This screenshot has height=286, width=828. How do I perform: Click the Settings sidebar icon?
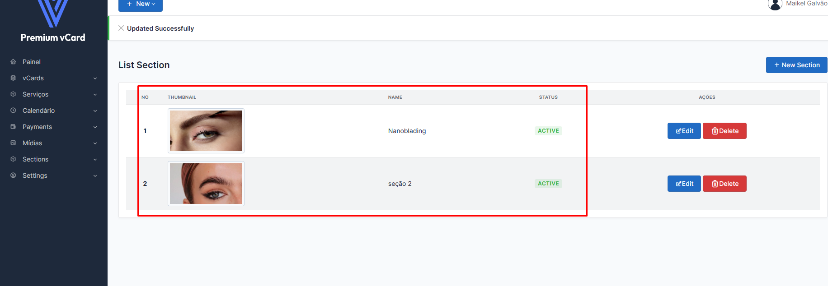[13, 175]
